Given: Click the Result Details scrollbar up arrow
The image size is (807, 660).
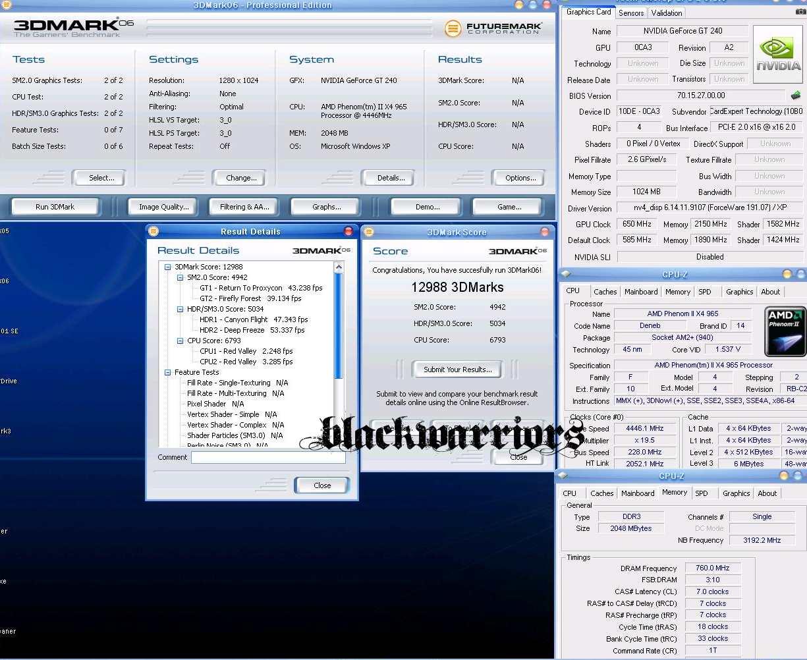Looking at the screenshot, I should pyautogui.click(x=339, y=267).
